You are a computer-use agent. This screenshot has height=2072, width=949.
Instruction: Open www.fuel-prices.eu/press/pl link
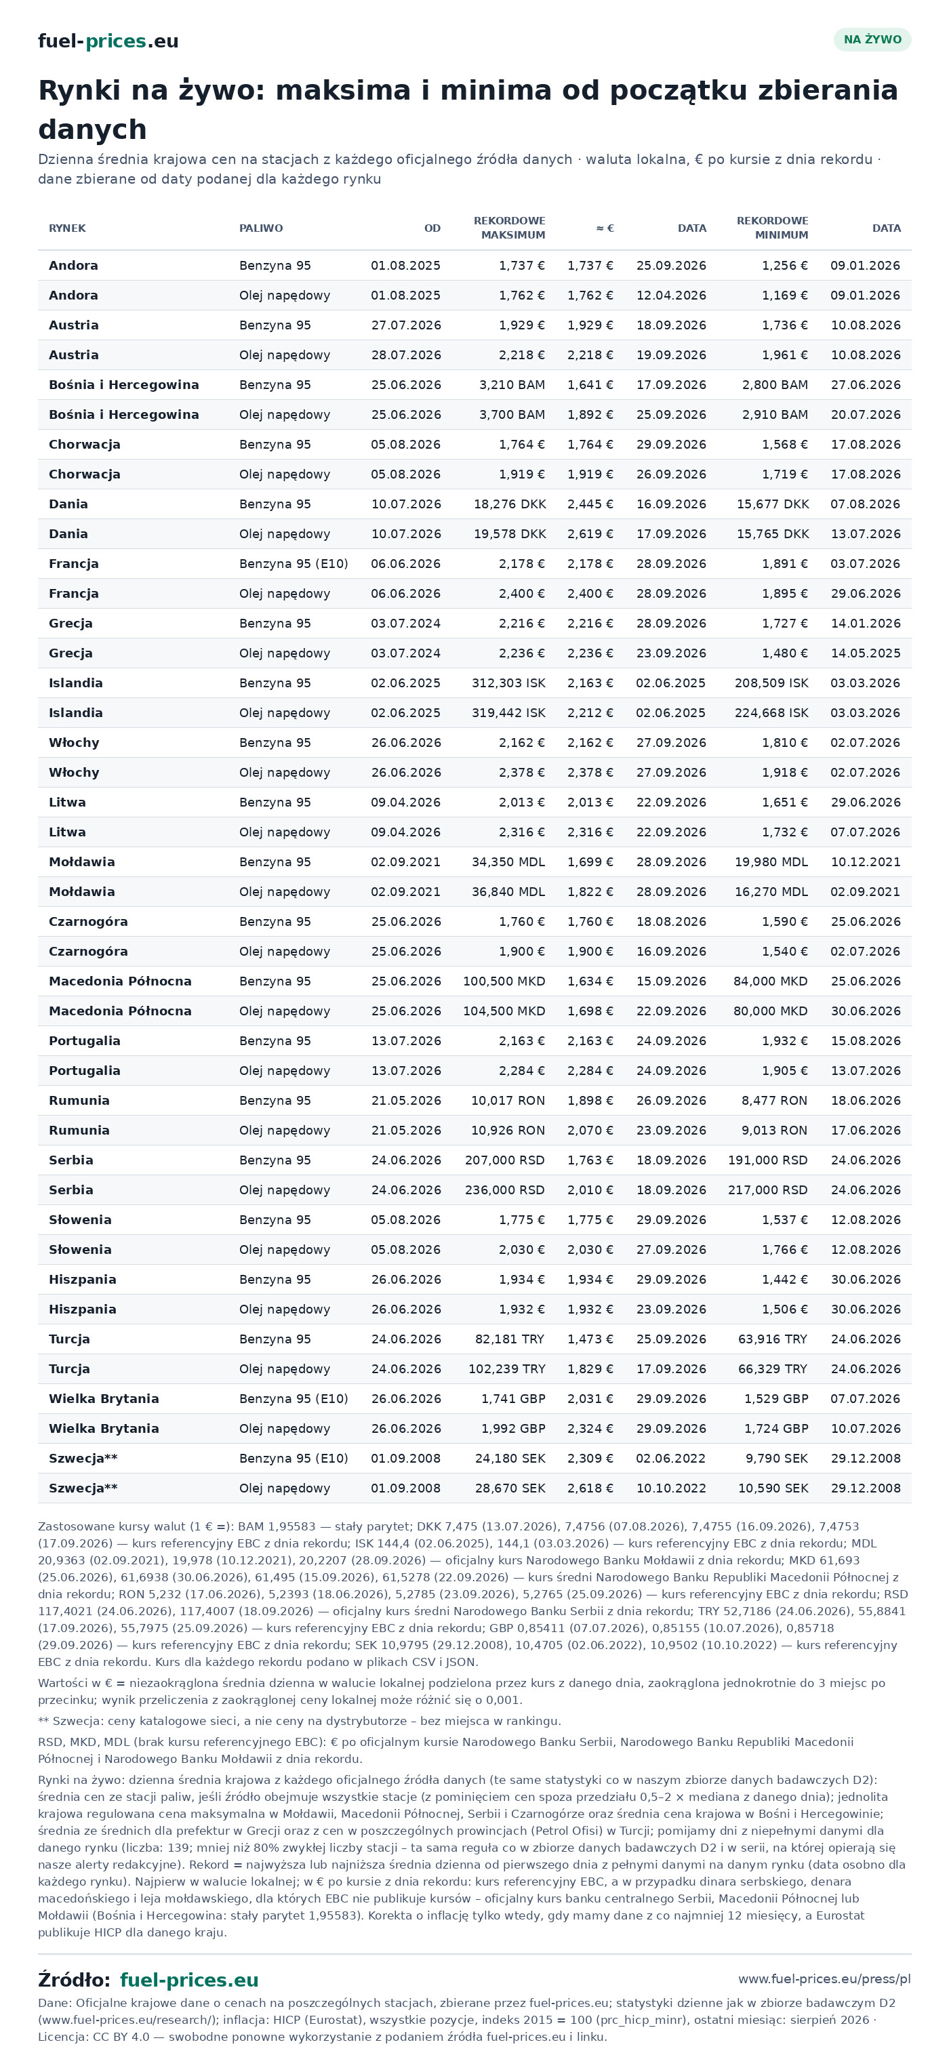coord(824,1978)
